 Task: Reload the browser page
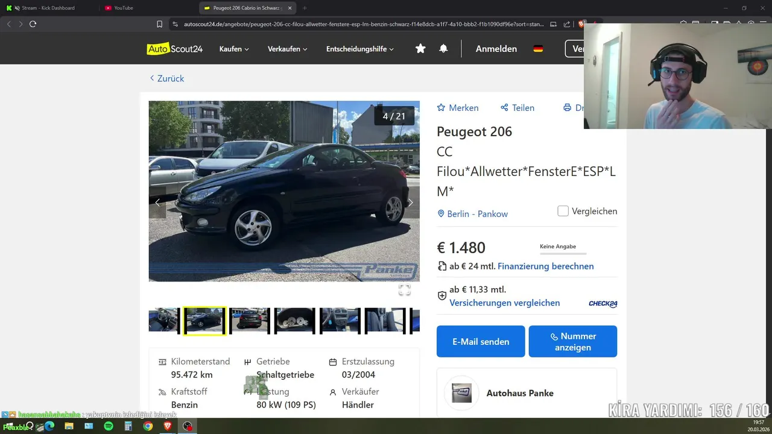click(x=33, y=24)
